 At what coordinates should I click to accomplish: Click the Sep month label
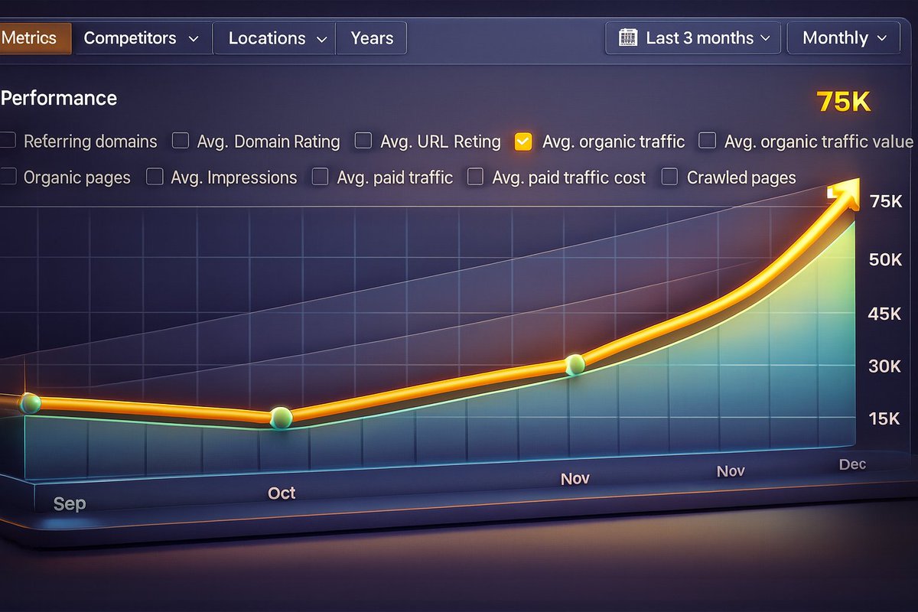pyautogui.click(x=70, y=504)
